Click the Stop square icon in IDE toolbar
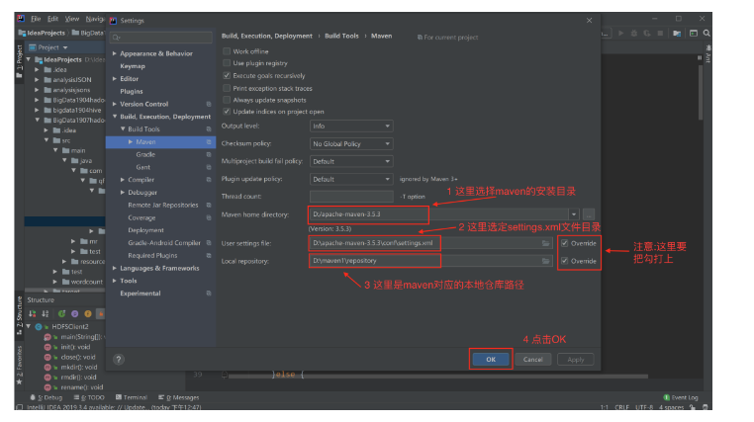Image resolution: width=754 pixels, height=422 pixels. (x=660, y=34)
